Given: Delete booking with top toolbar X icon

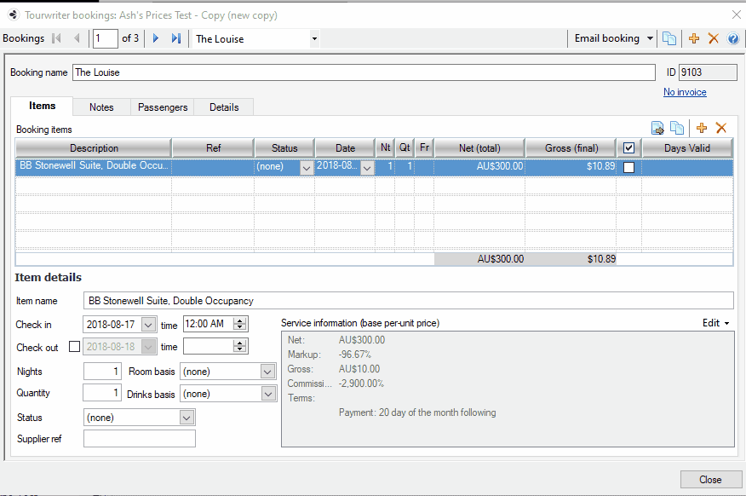Looking at the screenshot, I should pyautogui.click(x=714, y=38).
